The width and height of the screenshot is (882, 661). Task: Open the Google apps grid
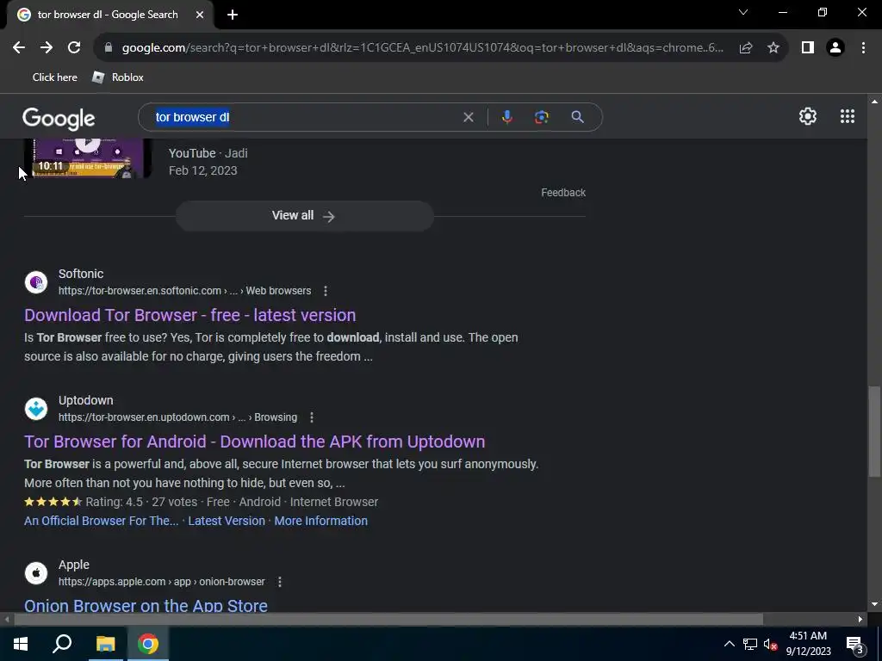[x=848, y=116]
